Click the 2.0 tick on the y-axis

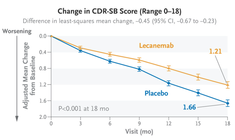43,117
